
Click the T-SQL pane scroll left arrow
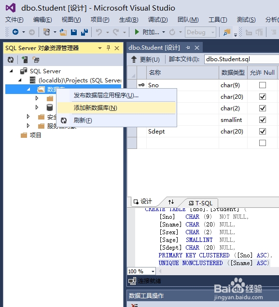pyautogui.click(x=160, y=271)
